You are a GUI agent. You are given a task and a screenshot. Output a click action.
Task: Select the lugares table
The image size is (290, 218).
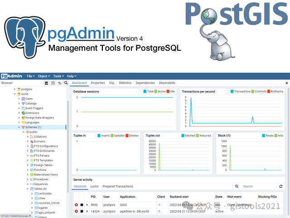click(x=43, y=208)
